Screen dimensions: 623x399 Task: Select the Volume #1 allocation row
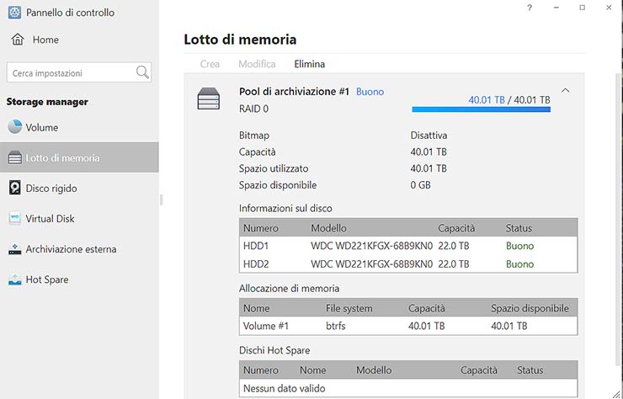[408, 326]
